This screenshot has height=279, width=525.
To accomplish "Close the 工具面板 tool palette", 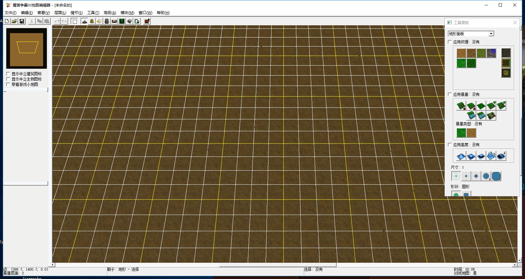I will click(x=515, y=22).
